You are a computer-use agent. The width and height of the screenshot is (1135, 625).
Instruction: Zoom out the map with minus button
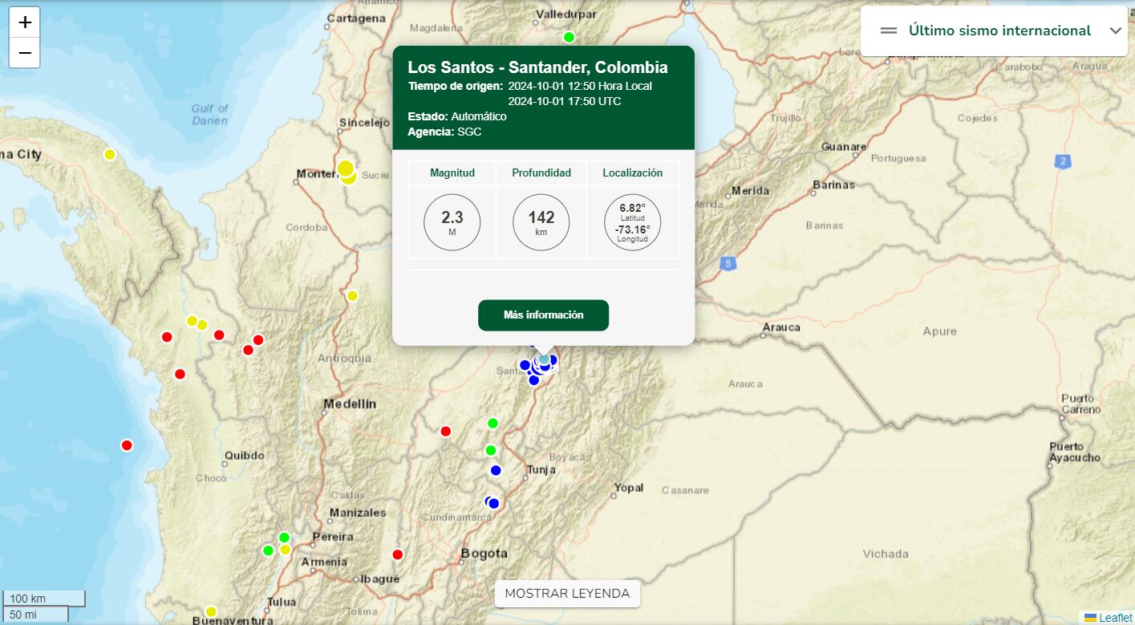[25, 53]
